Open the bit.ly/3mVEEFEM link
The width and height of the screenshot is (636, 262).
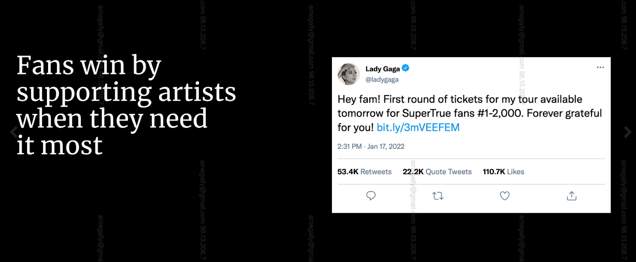(418, 128)
